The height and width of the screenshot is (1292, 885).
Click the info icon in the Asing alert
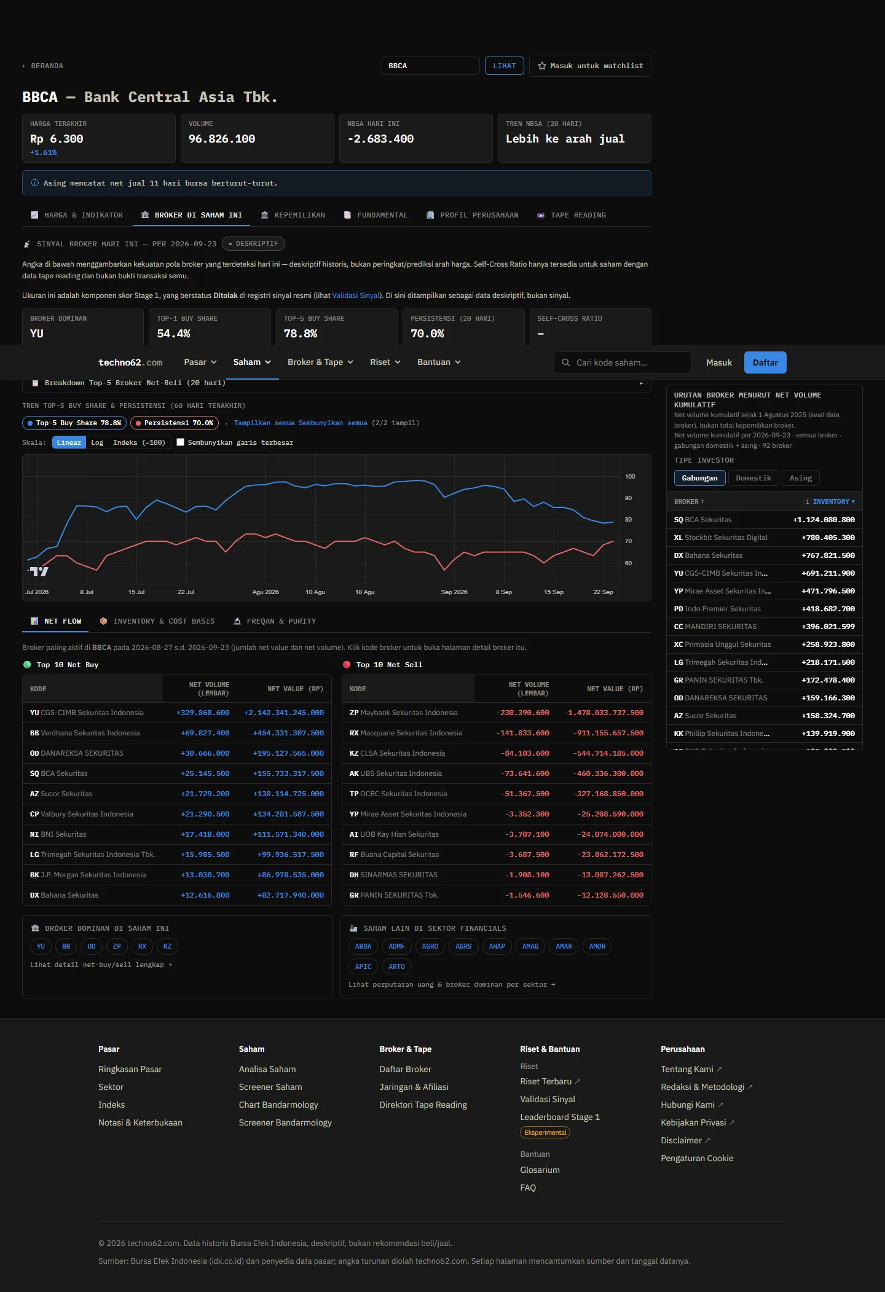coord(35,183)
